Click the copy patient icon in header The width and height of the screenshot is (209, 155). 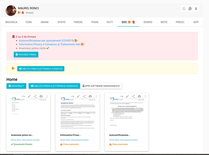[190, 9]
